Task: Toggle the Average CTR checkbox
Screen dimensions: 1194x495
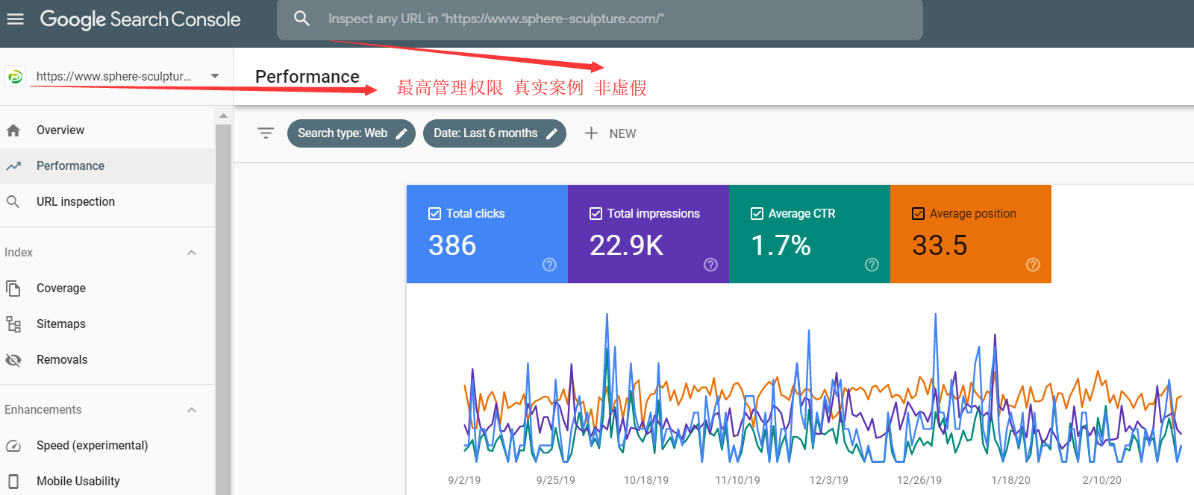Action: 757,214
